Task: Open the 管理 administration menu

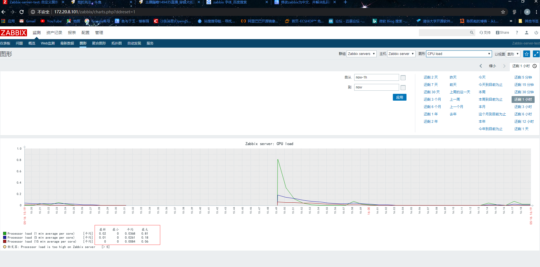Action: click(x=99, y=33)
